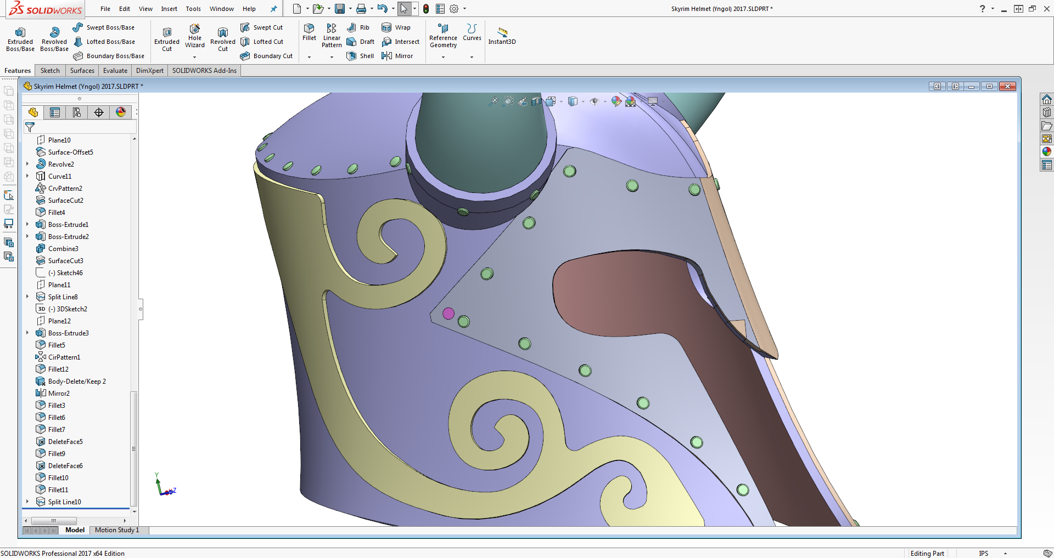Select the Body-Delete/Keep 2 feature

(x=70, y=381)
